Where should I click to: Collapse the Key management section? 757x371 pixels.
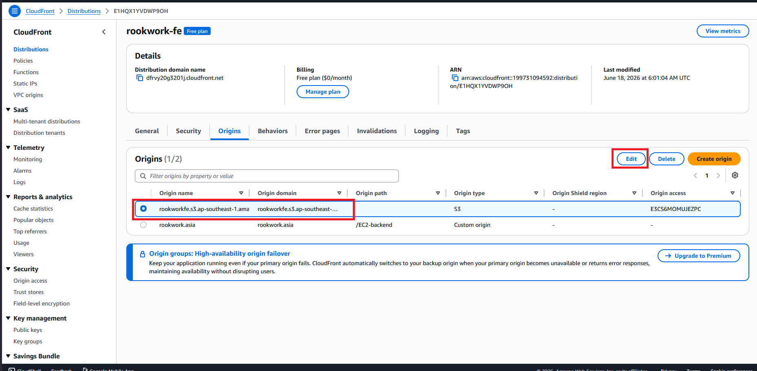[8, 318]
